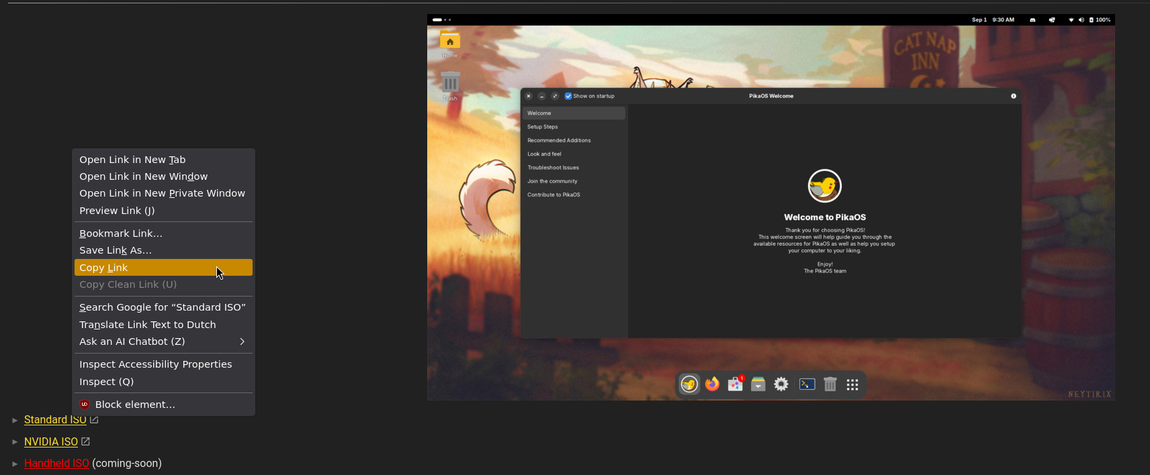Select Setup Steps in Welcome sidebar

[574, 127]
